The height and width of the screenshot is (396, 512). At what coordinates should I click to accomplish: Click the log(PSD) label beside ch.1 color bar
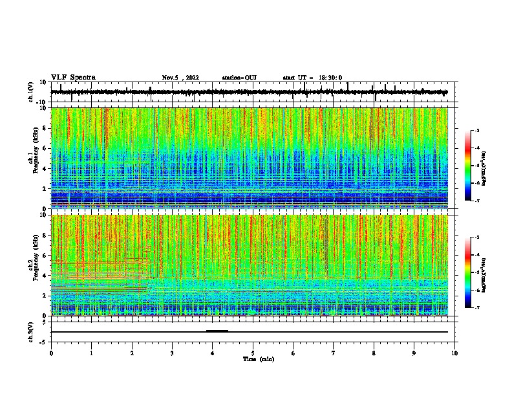click(484, 168)
